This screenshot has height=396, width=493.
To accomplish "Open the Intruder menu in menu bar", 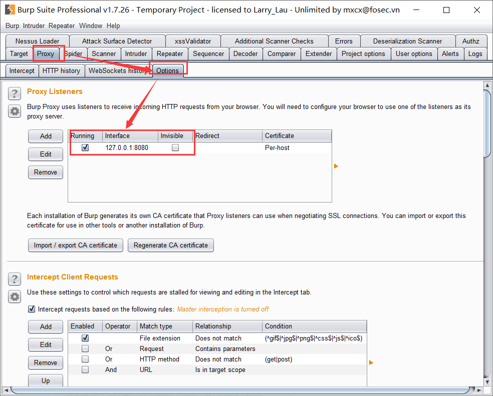I will pos(34,25).
